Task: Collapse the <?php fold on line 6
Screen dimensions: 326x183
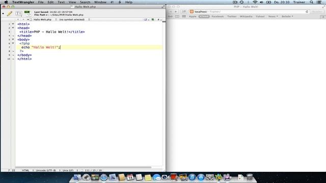Action: pos(13,43)
